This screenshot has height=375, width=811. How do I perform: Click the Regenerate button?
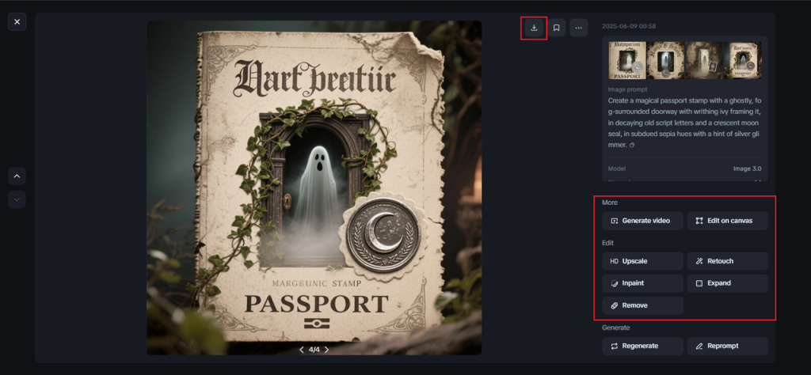642,346
